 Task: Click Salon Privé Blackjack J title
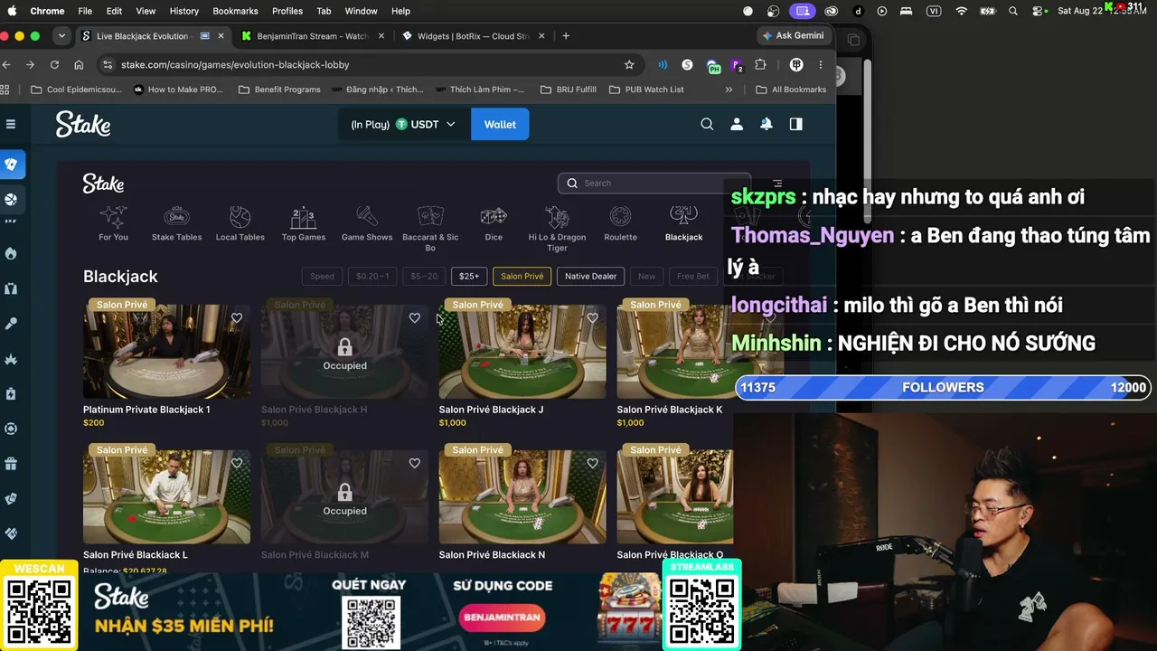pos(491,410)
